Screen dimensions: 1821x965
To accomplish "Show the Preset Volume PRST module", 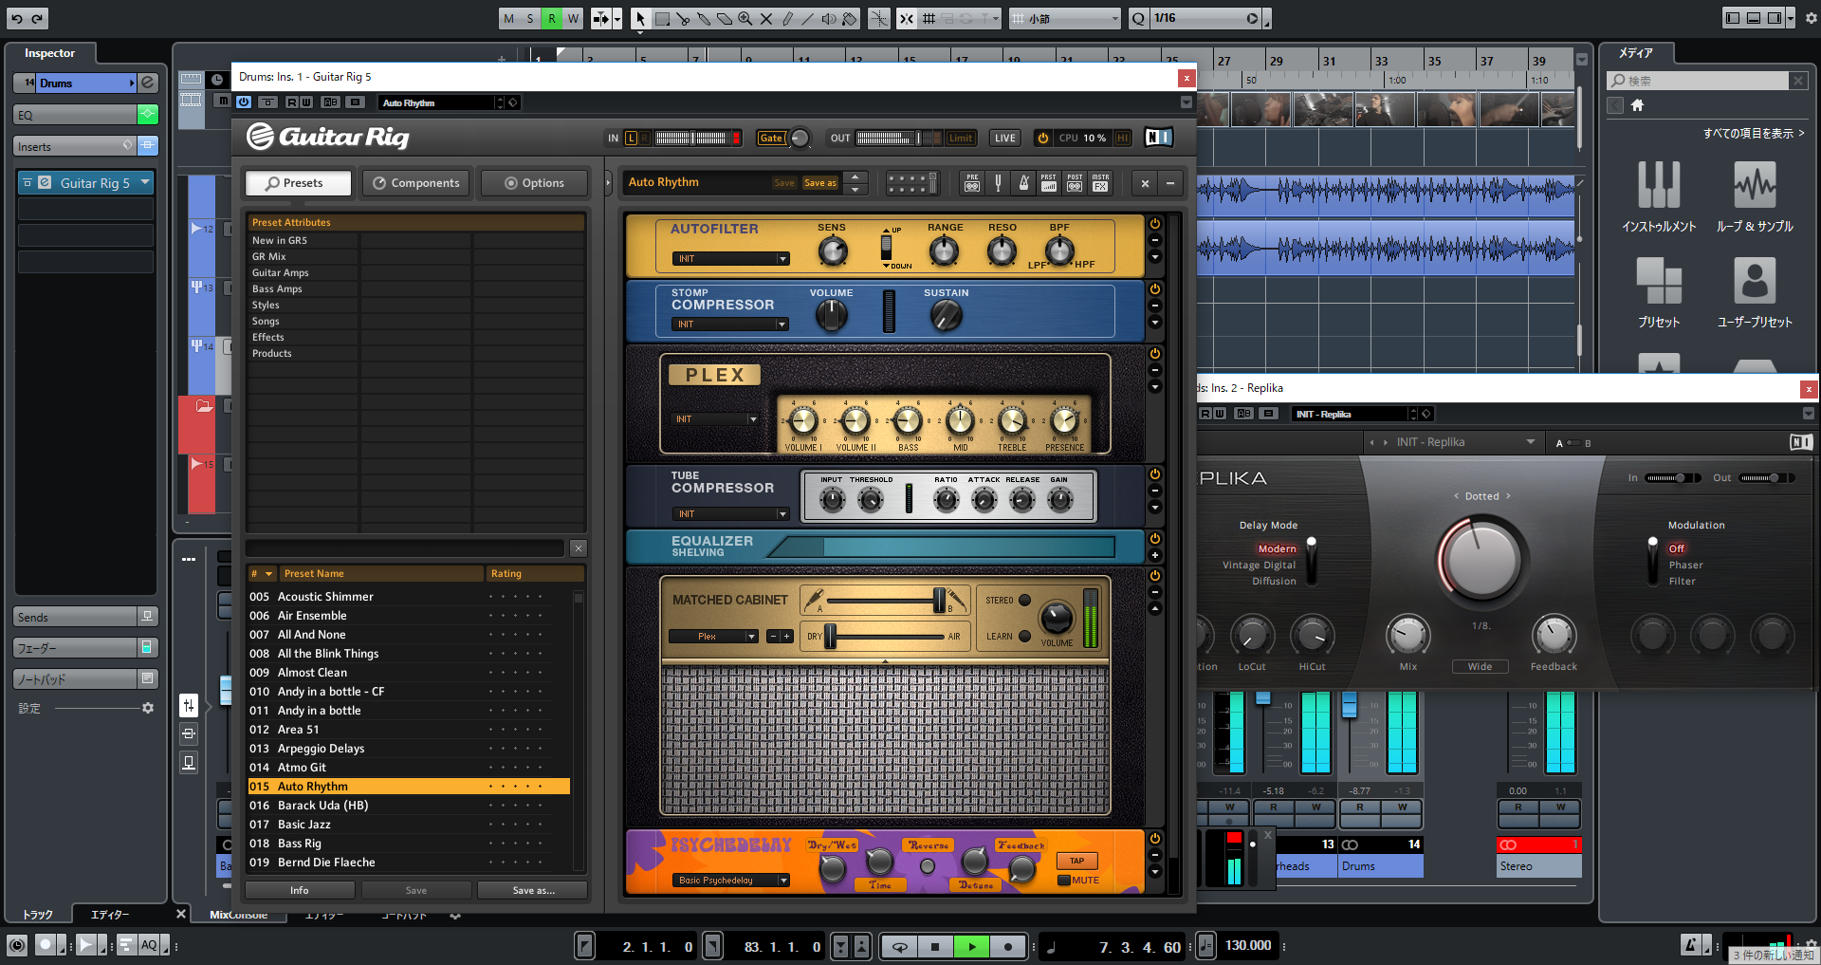I will coord(1049,183).
